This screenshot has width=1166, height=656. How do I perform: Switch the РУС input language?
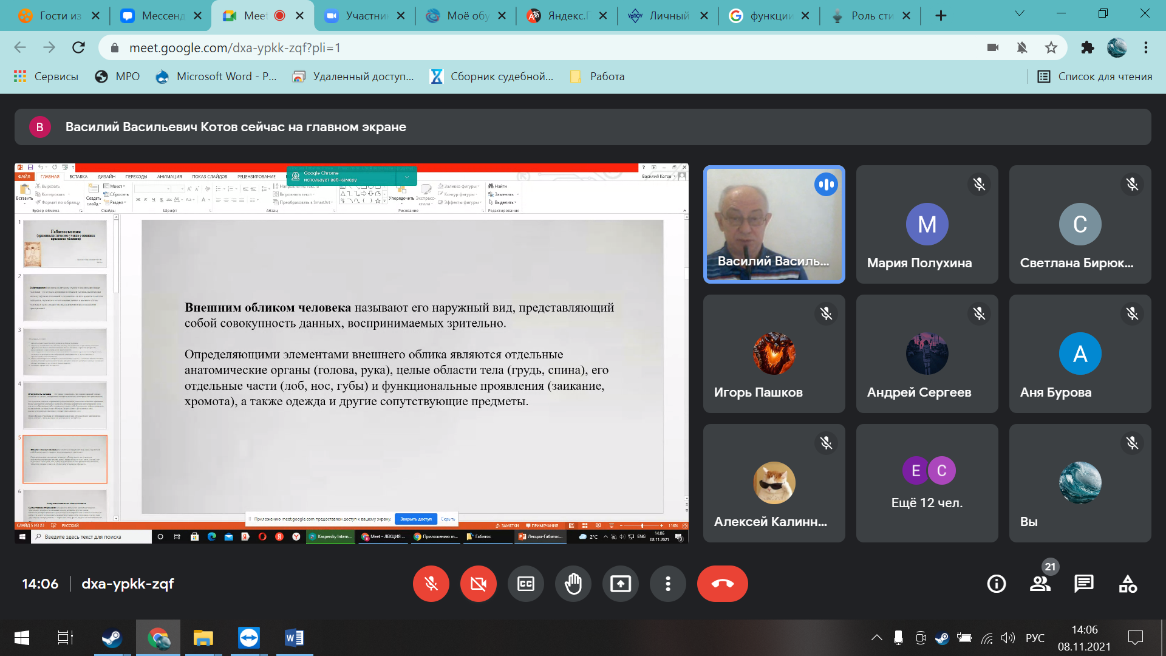point(1035,638)
